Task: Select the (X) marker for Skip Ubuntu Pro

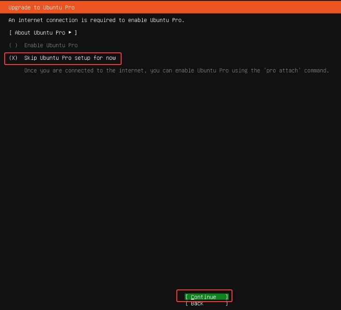Action: (13, 58)
